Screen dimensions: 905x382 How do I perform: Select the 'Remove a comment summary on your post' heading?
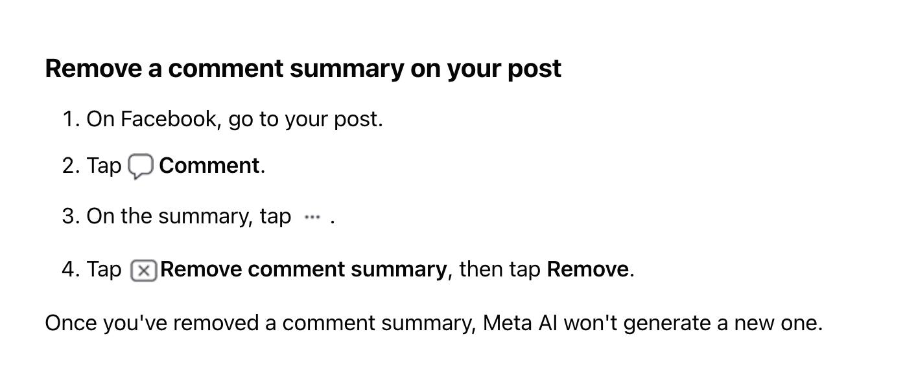(x=303, y=69)
